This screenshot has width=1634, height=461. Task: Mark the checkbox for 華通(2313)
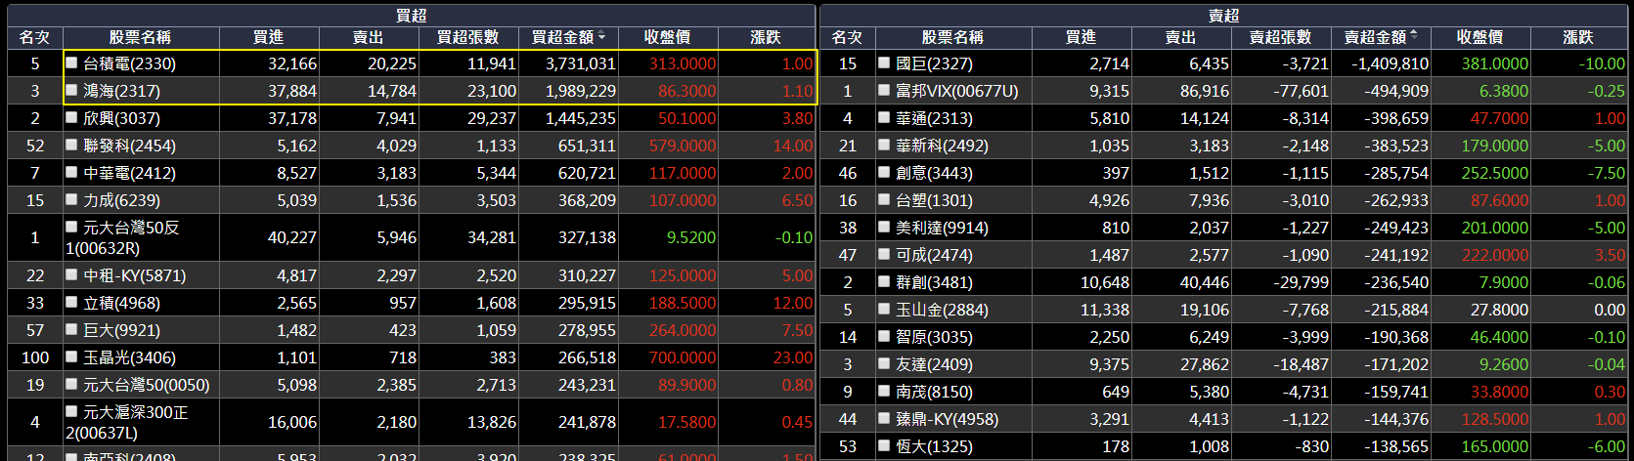coord(884,117)
